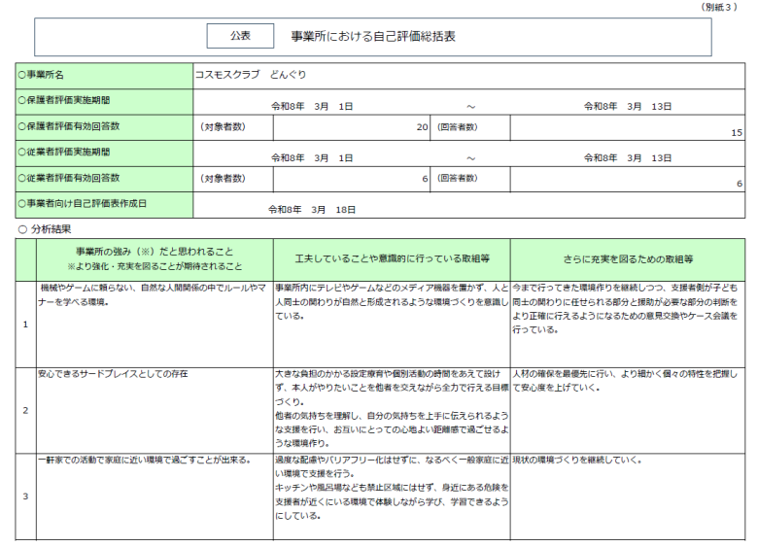Select the title 事業所における自己評価総括表
758x547 pixels.
[373, 36]
